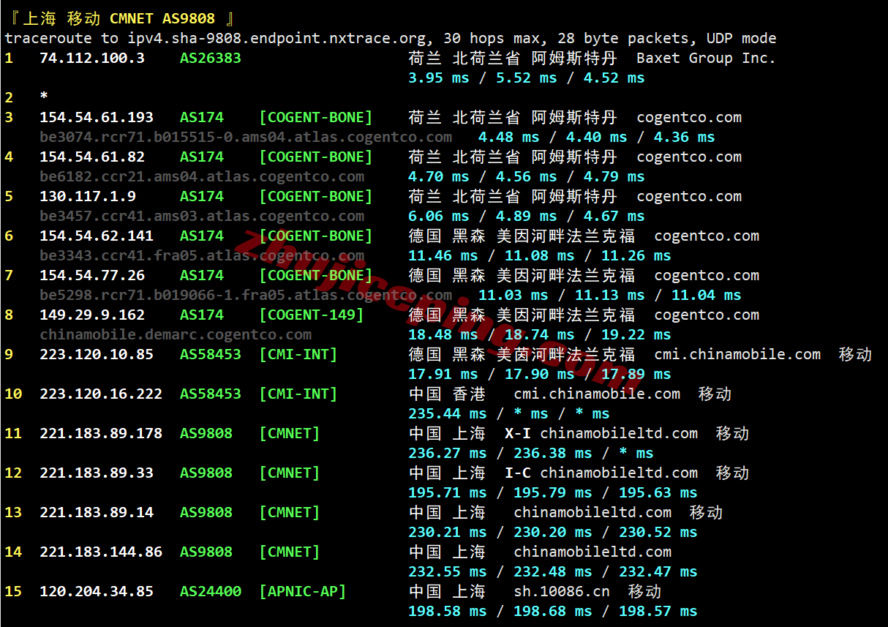Click the I-C label on hop 12

tap(518, 473)
